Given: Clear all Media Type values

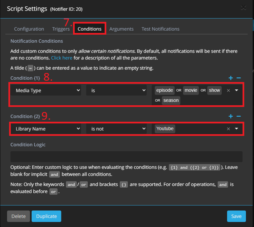Looking at the screenshot, I should [228, 90].
